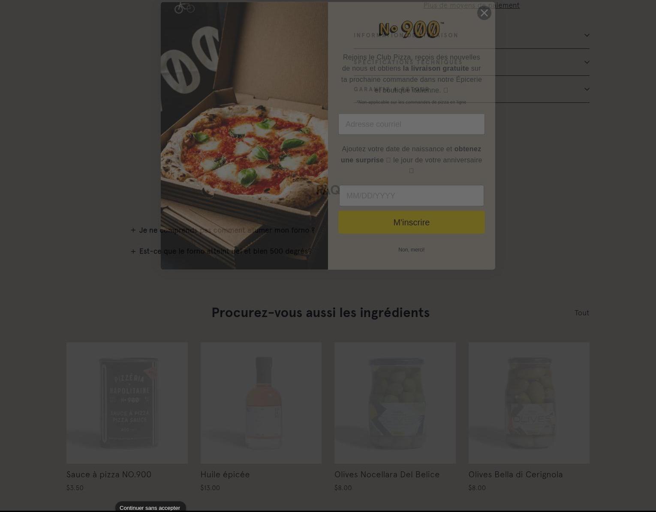Close the Club Pizza popup
This screenshot has width=656, height=512.
pyautogui.click(x=484, y=13)
